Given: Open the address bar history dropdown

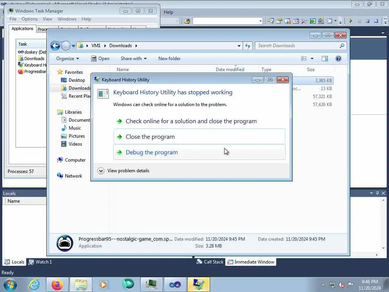Looking at the screenshot, I should coord(239,46).
